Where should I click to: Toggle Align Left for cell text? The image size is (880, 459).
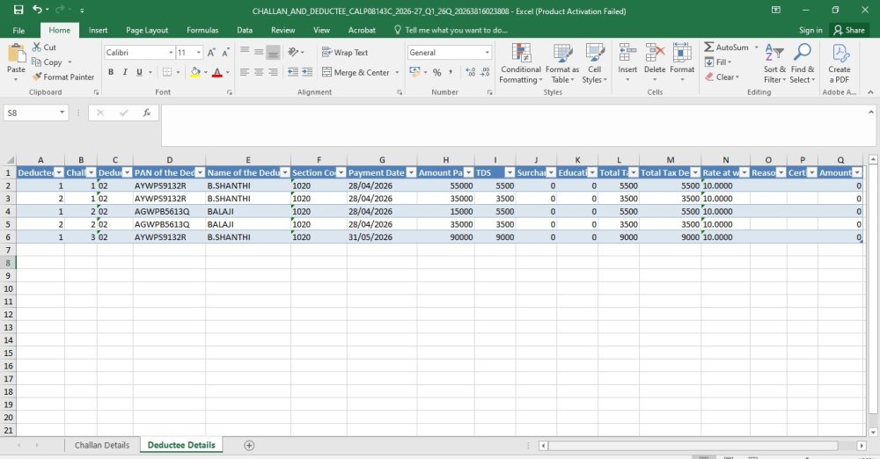tap(245, 72)
